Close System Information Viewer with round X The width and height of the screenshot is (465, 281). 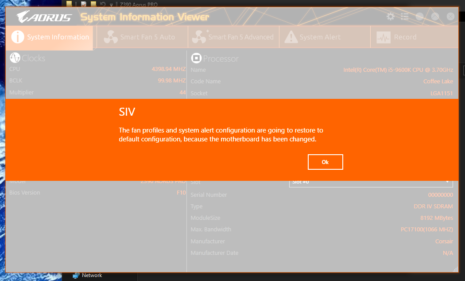click(x=450, y=16)
